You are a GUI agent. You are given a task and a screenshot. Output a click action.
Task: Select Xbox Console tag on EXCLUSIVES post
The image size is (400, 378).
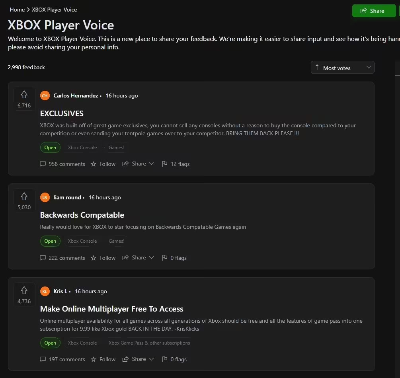[x=82, y=148]
